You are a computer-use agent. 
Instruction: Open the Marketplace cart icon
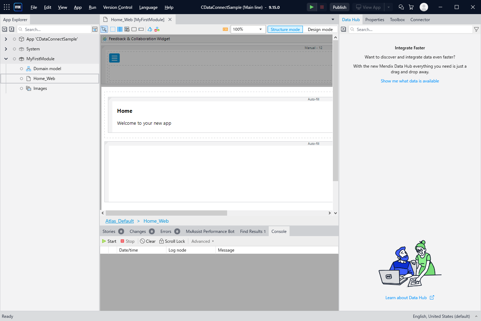[411, 7]
